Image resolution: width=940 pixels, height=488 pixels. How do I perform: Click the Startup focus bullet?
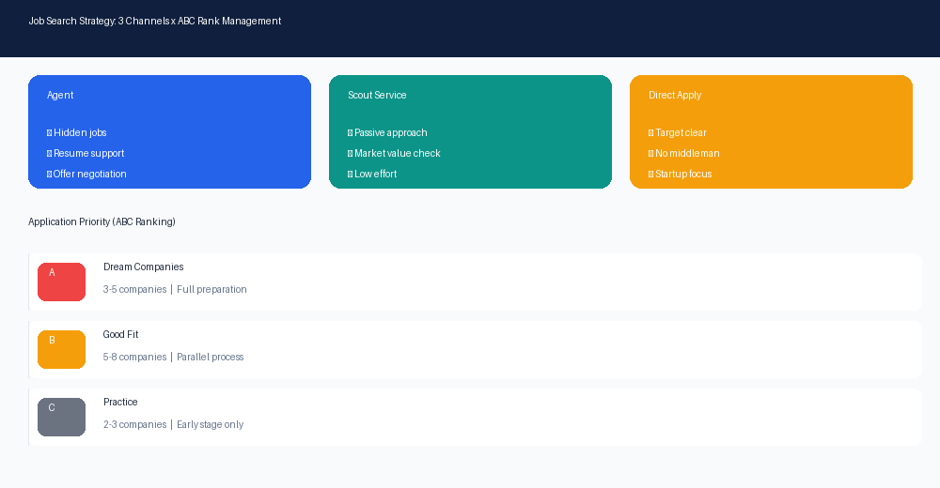681,175
